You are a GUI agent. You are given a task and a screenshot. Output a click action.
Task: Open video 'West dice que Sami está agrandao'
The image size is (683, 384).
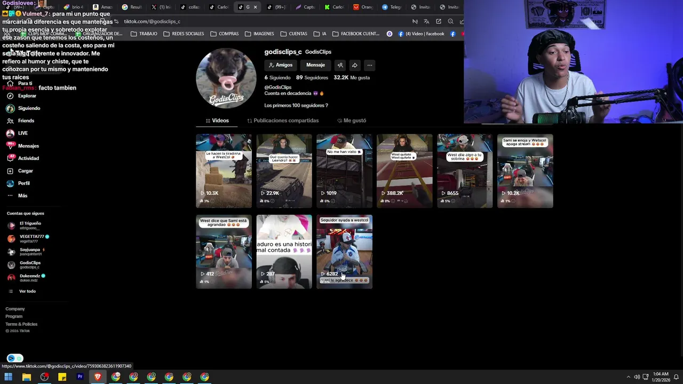(x=224, y=252)
